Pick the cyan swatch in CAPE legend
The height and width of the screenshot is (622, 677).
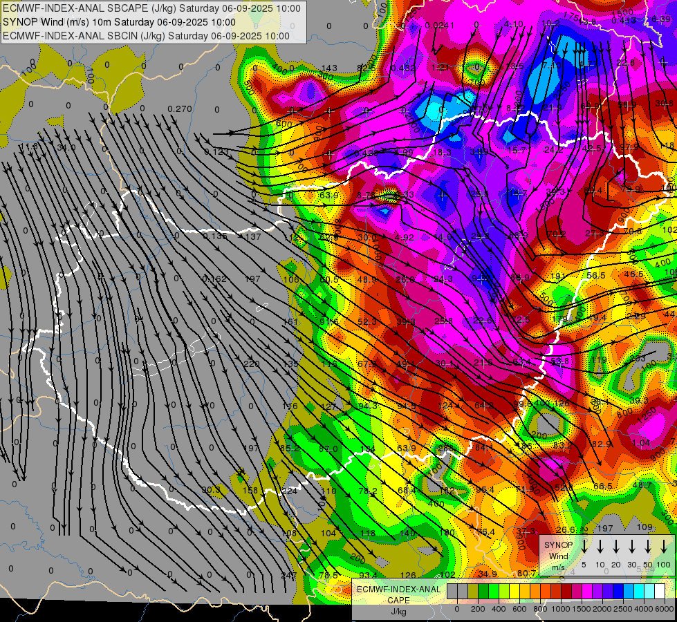pos(638,592)
